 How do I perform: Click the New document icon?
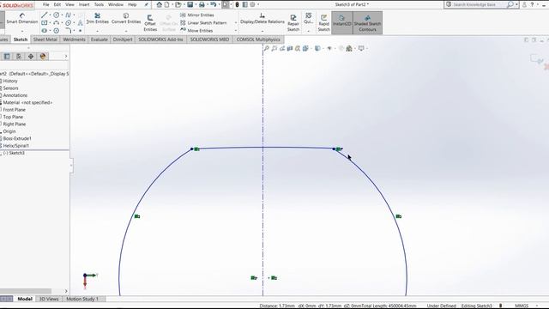coord(167,4)
